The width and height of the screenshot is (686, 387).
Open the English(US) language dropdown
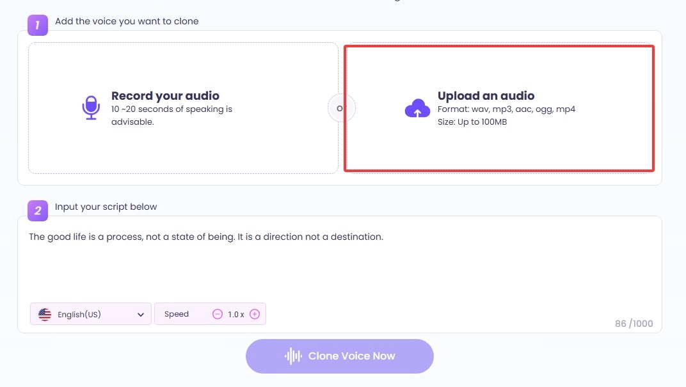(90, 314)
